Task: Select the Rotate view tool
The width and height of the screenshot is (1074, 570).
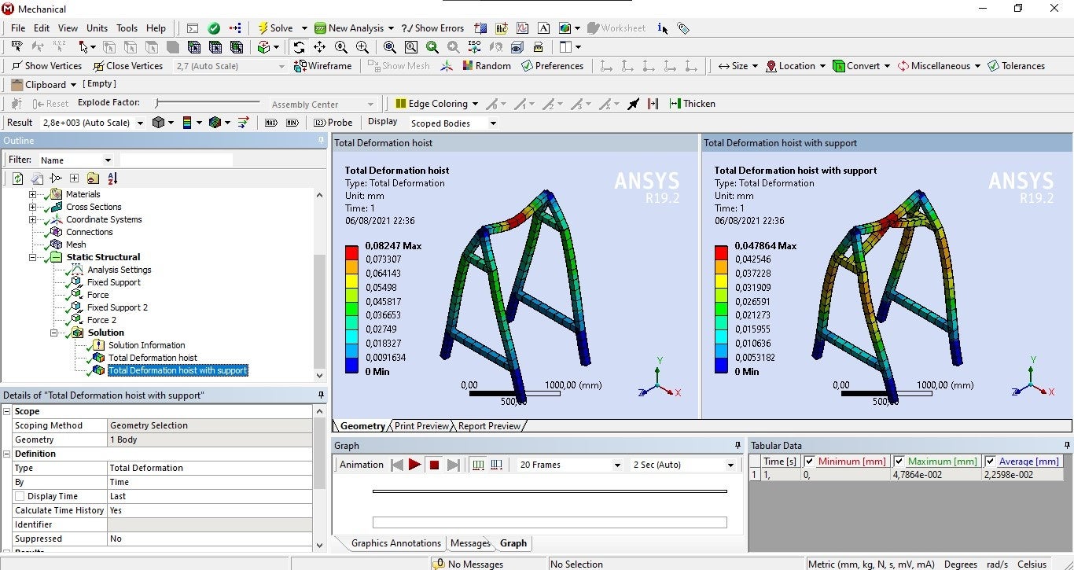Action: (x=299, y=47)
